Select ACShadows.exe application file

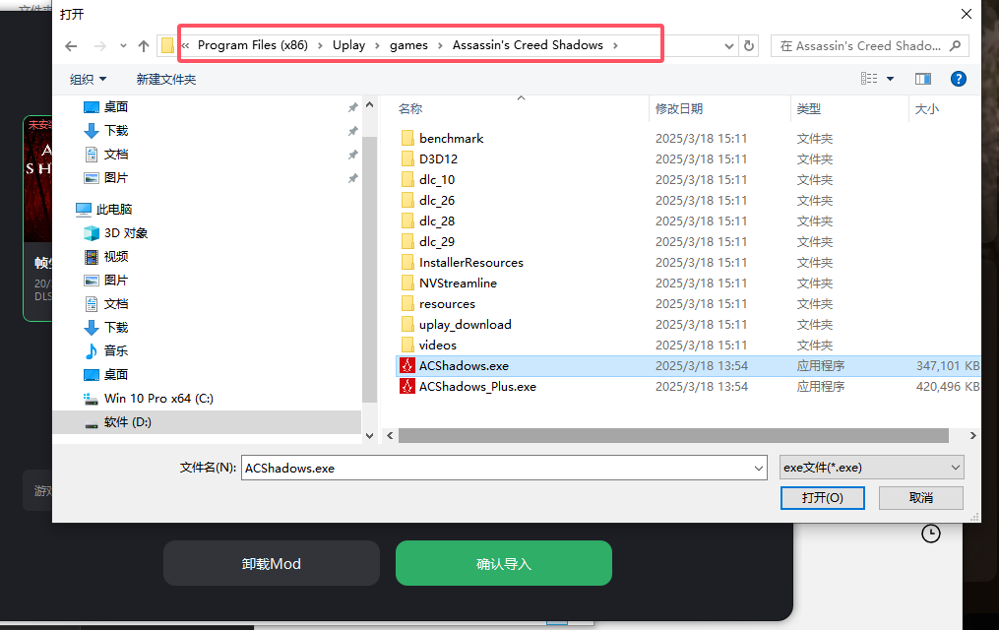coord(464,365)
